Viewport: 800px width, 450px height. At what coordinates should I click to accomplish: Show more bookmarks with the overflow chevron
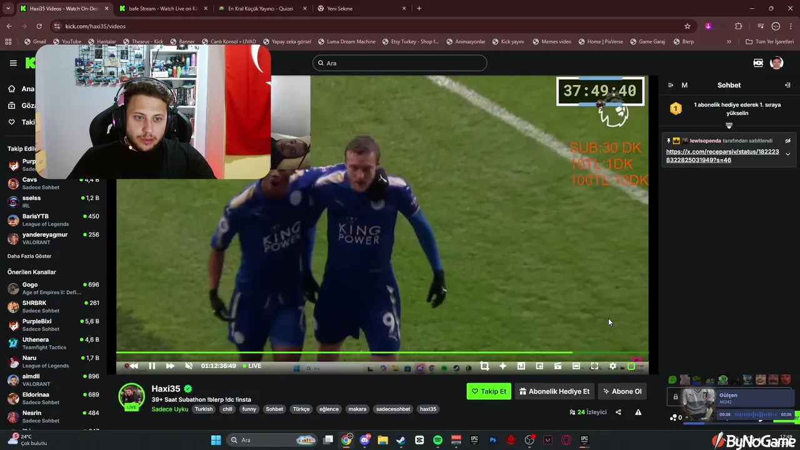(729, 42)
